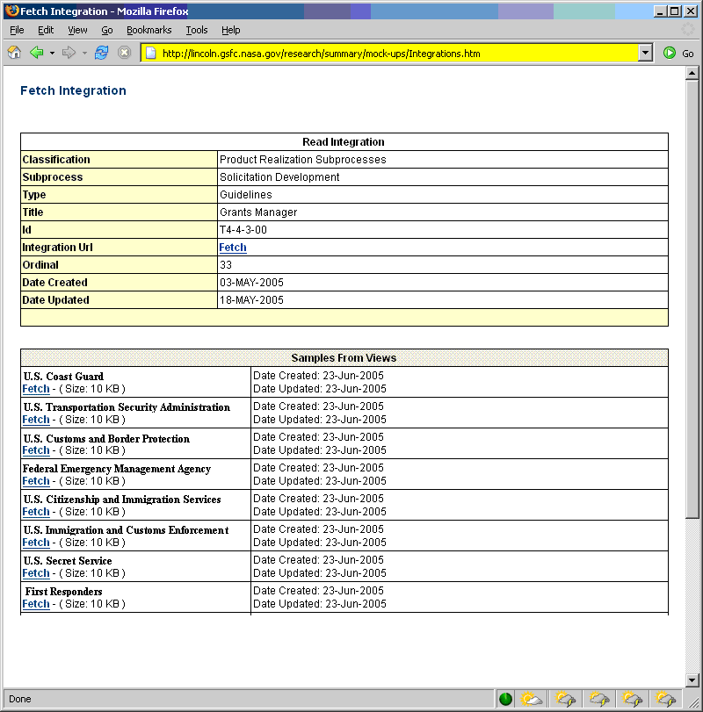Open the Help menu
The height and width of the screenshot is (712, 703).
(231, 30)
